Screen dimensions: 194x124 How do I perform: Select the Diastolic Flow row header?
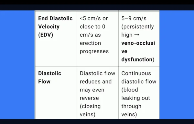[56, 93]
